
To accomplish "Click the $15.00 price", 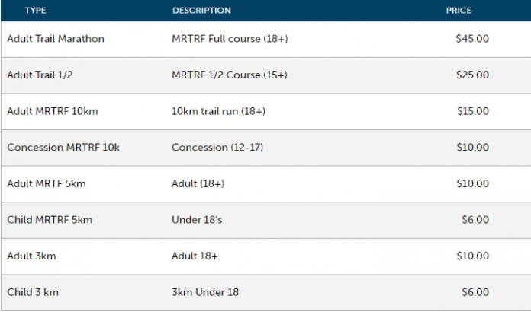I will 473,111.
